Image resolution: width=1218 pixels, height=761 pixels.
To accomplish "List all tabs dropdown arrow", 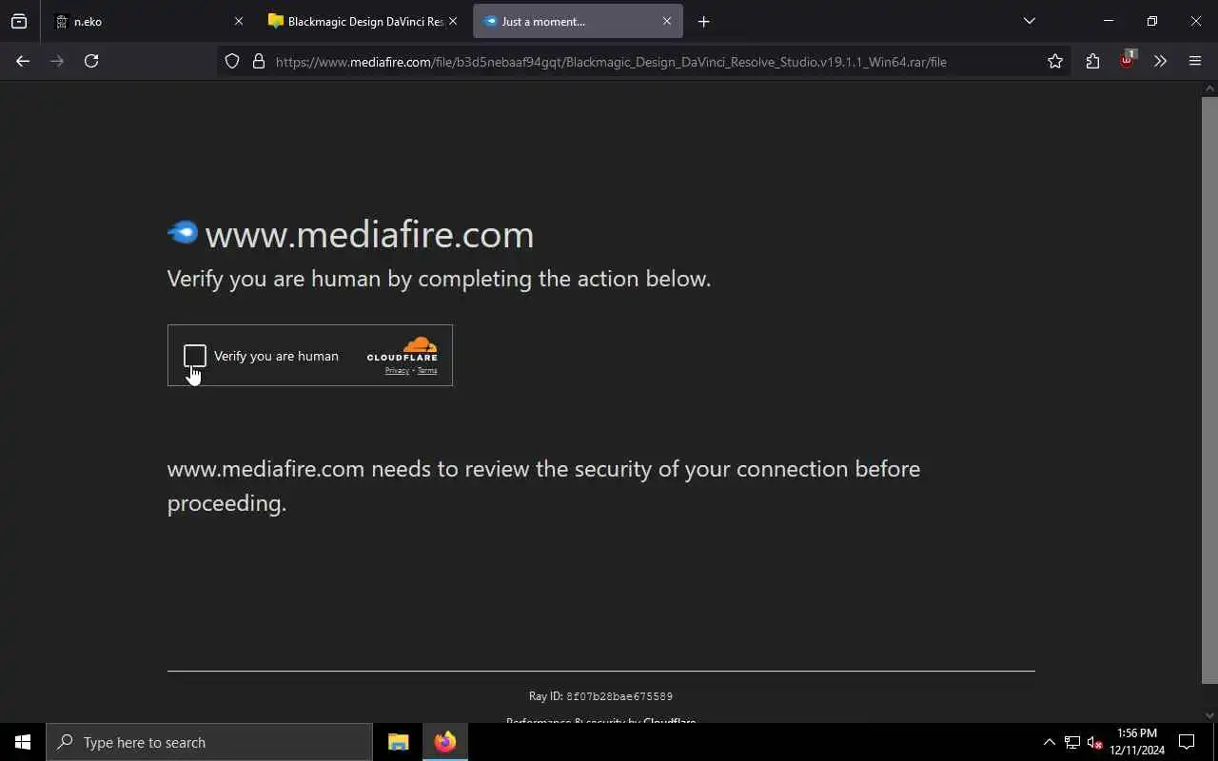I will (1030, 21).
